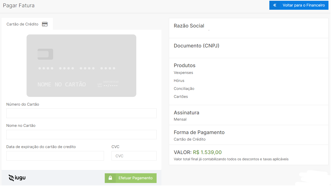Click the Produtos heading

pos(185,65)
